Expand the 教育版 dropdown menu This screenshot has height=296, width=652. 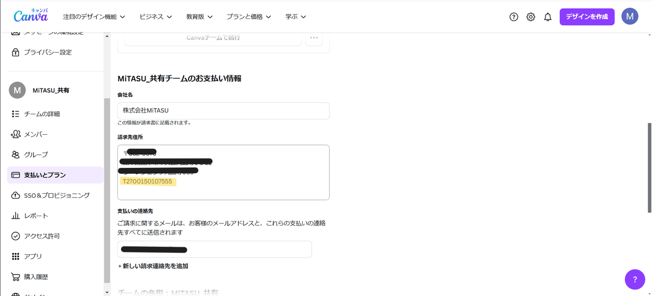(198, 17)
